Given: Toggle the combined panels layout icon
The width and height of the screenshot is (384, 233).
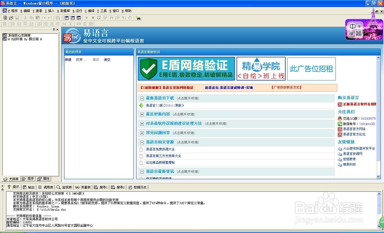Looking at the screenshot, I should [79, 18].
